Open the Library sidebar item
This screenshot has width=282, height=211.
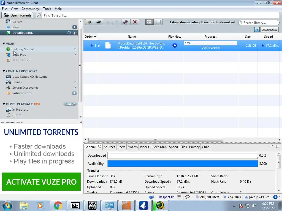coord(17,21)
